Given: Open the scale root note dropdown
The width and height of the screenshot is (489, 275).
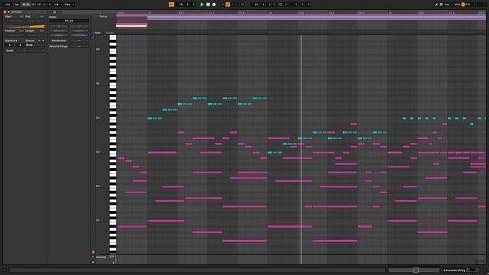Looking at the screenshot, I should (21, 50).
